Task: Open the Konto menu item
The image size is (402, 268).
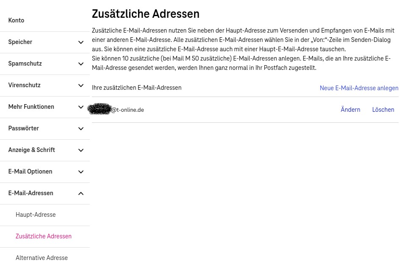Action: [16, 20]
